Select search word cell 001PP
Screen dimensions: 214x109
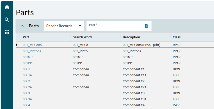96,63
